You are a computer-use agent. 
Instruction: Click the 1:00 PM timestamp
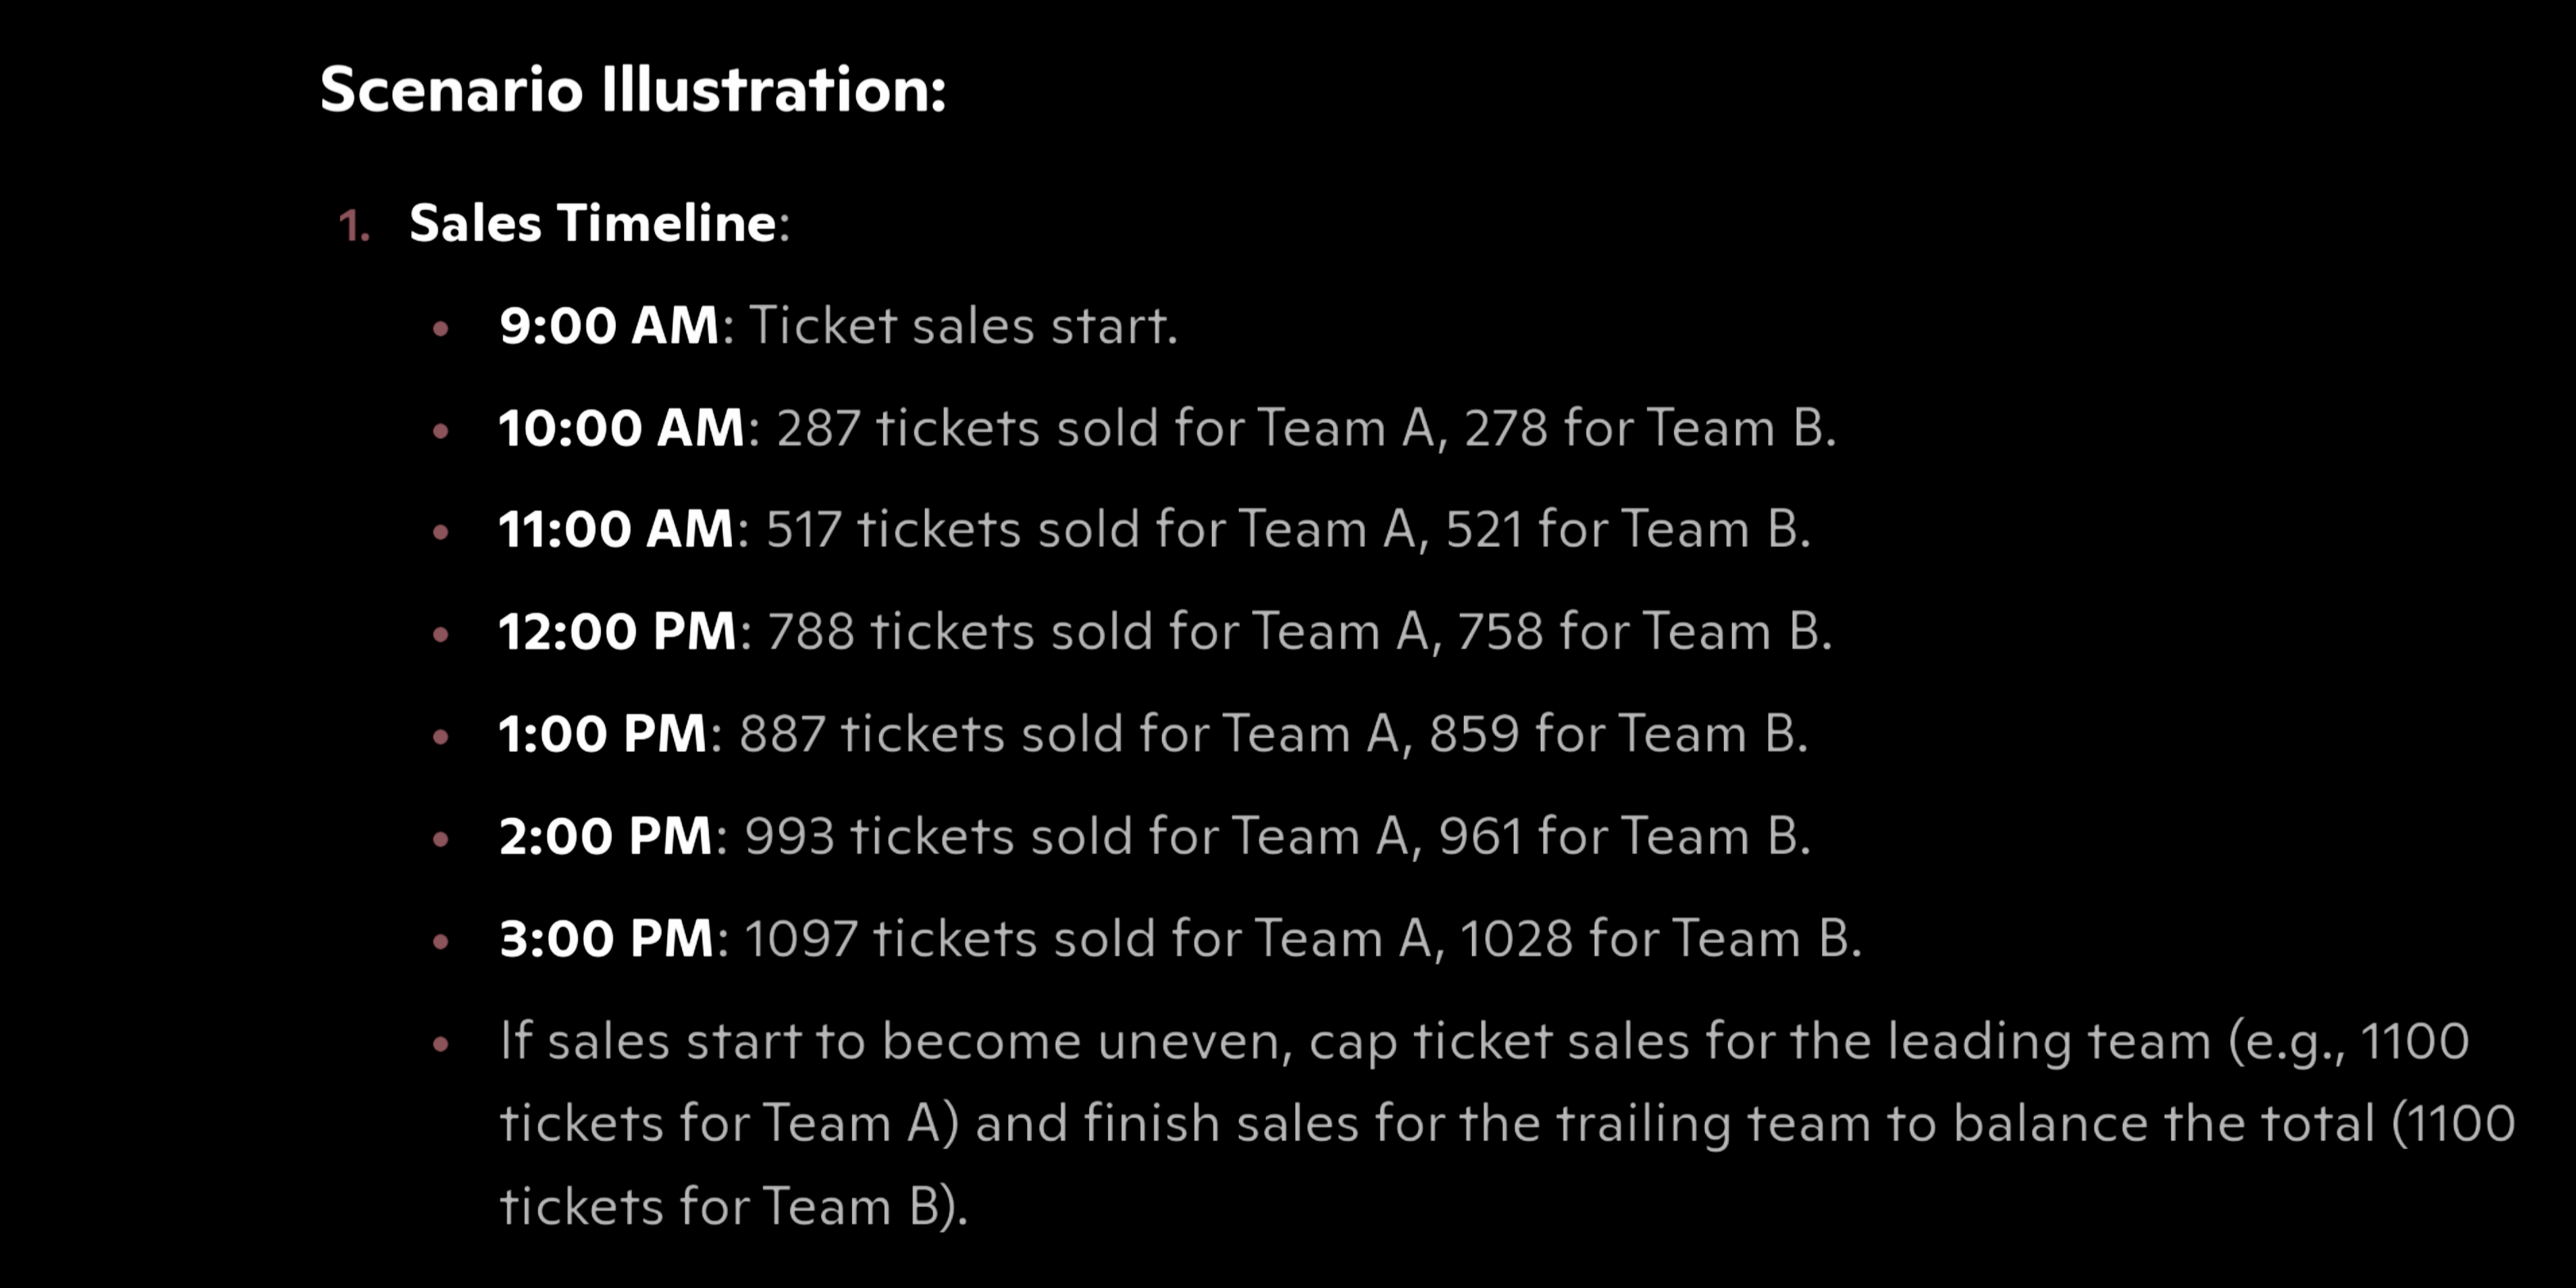[603, 733]
